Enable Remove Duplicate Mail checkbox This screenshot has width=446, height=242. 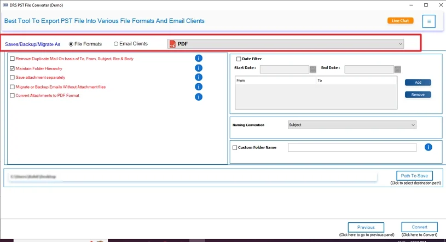(x=12, y=59)
